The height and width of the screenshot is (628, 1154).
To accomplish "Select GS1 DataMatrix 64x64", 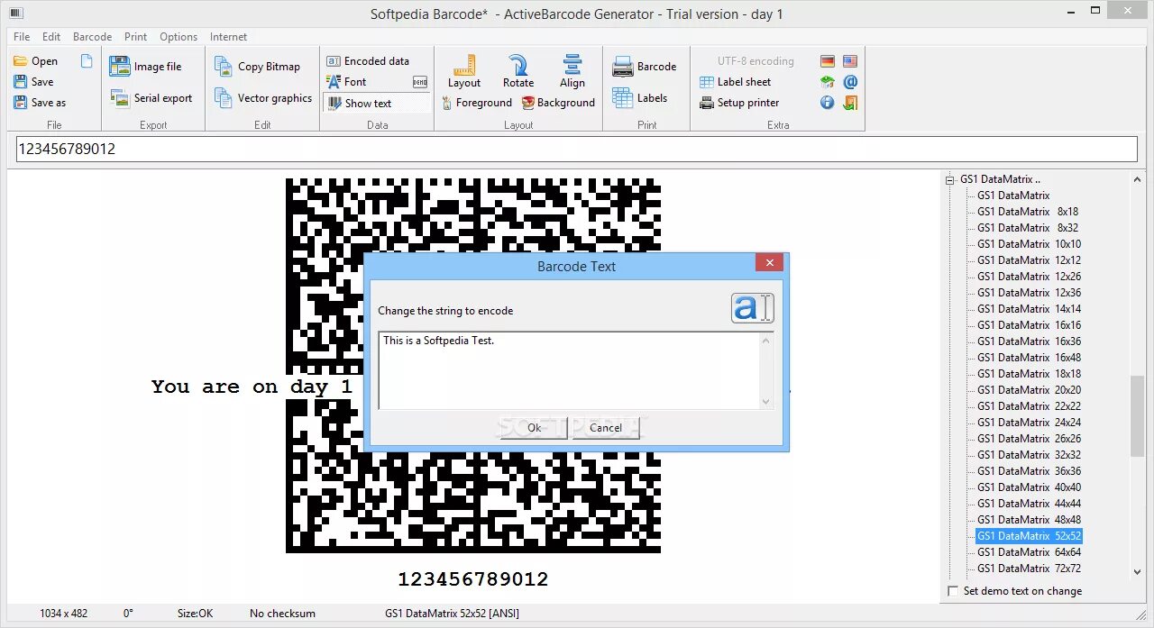I will tap(1029, 552).
